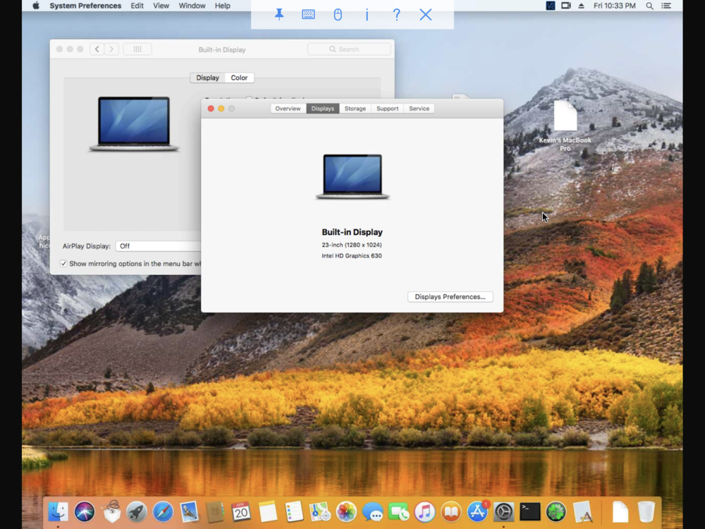Screen dimensions: 705x529
Task: Open the keyboard icon in remote toolbar
Action: click(x=308, y=15)
